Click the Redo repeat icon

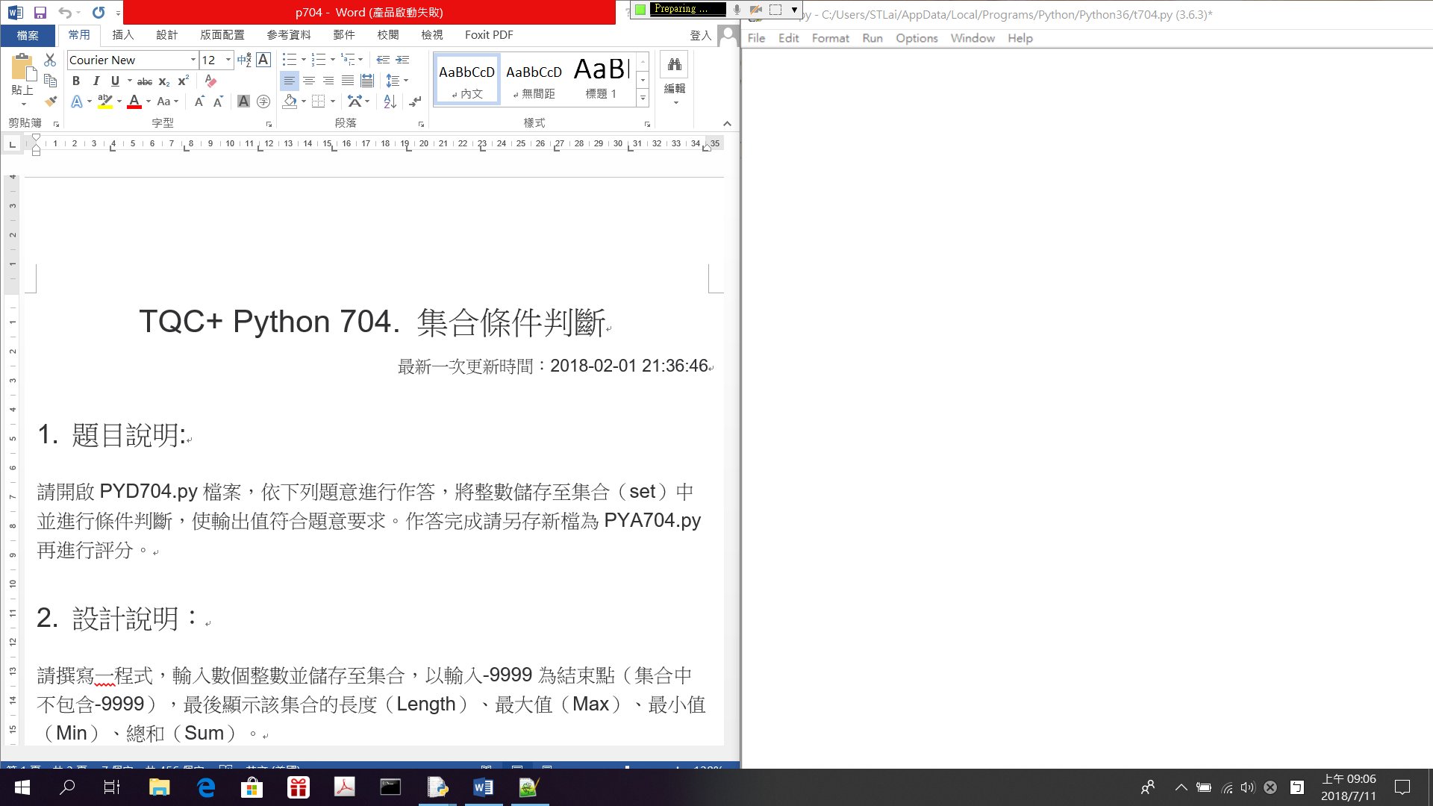point(99,12)
